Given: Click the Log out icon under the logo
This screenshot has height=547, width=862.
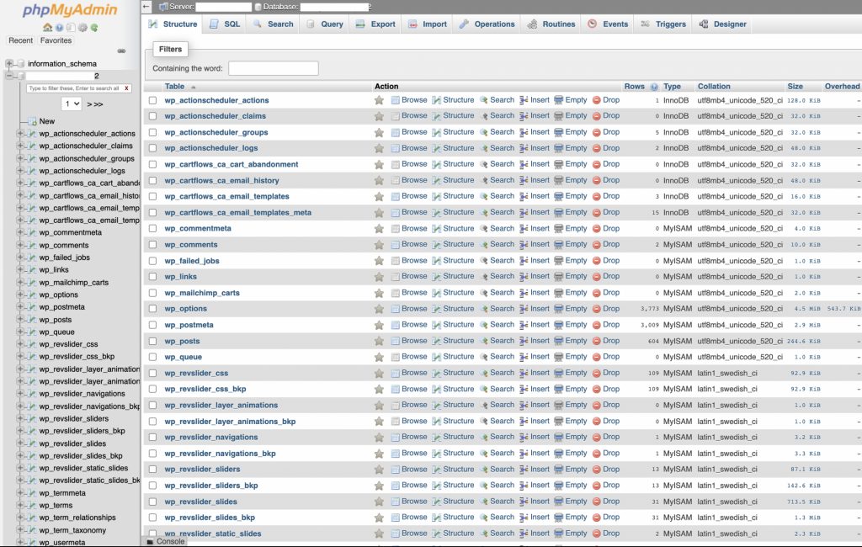Looking at the screenshot, I should 60,28.
